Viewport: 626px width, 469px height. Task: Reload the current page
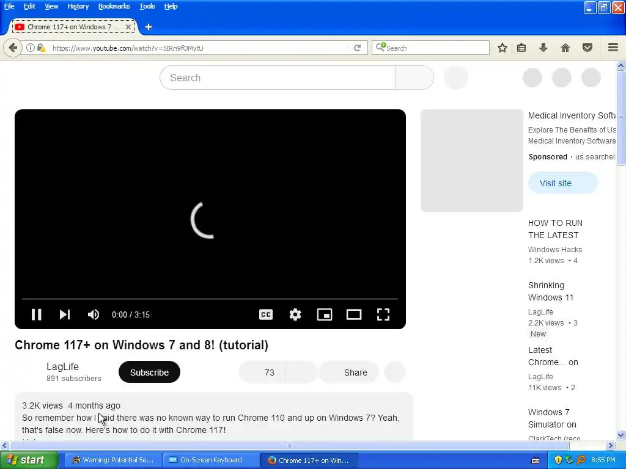(357, 48)
